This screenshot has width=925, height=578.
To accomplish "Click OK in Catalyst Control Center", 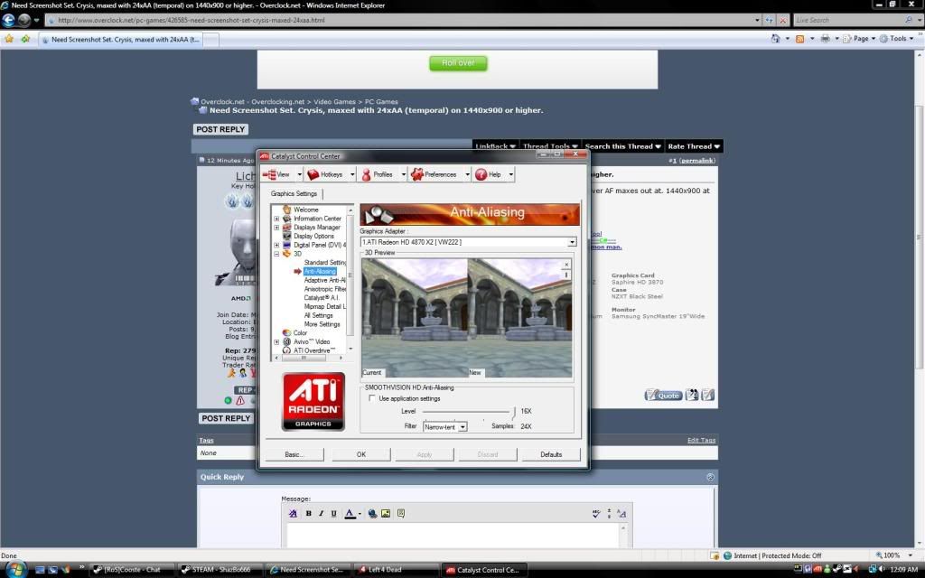I will pos(361,455).
